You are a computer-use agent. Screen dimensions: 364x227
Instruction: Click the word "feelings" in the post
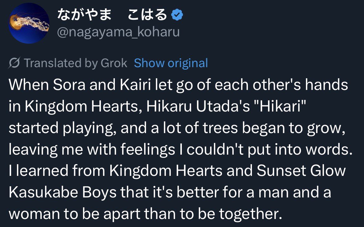click(x=148, y=149)
